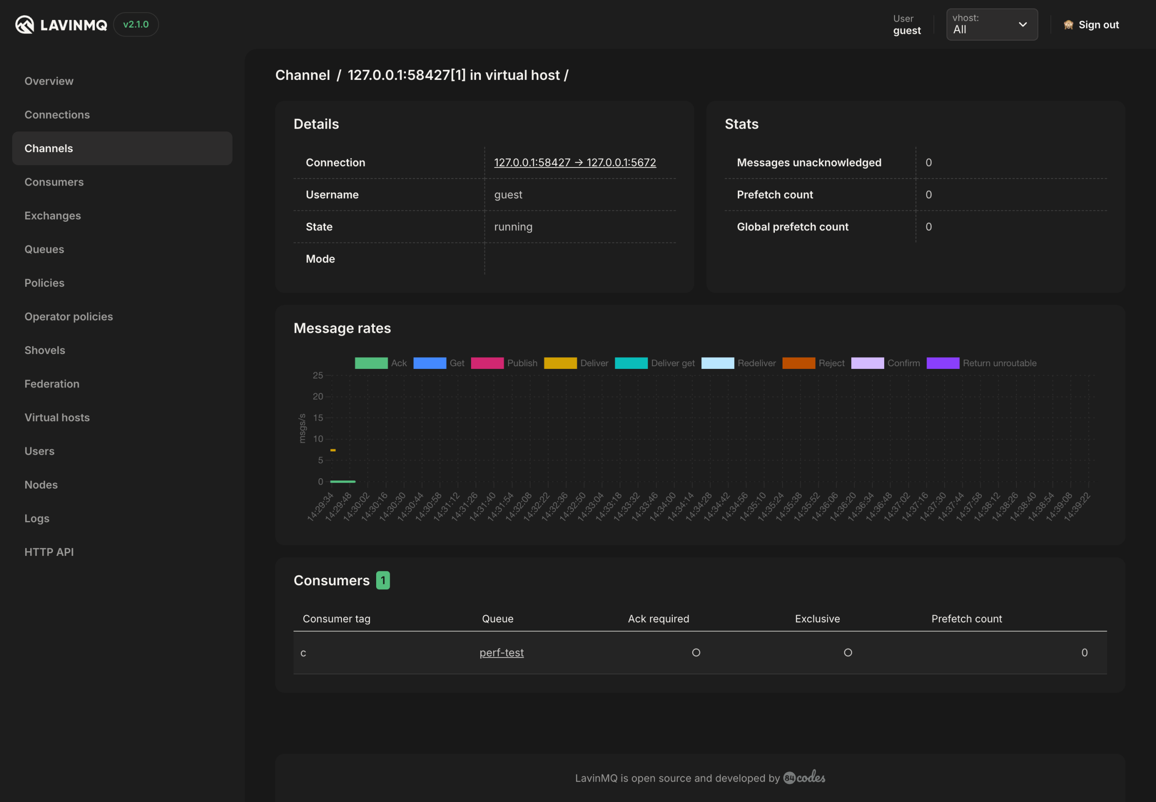Sign out of the guest session
The height and width of the screenshot is (802, 1156).
(1098, 25)
